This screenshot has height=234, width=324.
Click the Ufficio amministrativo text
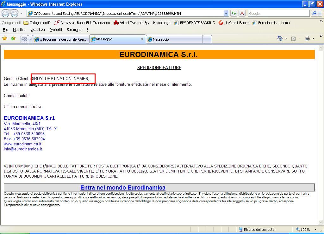[x=23, y=107]
